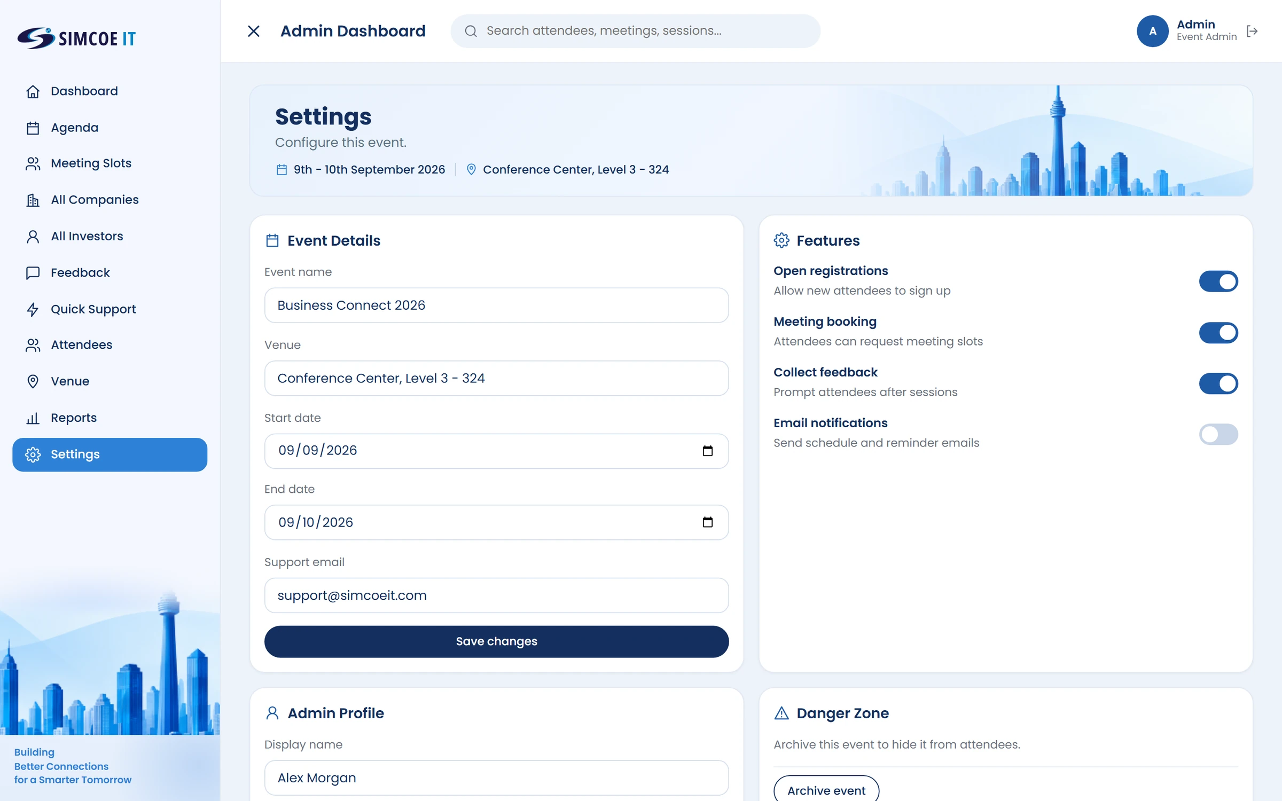Image resolution: width=1282 pixels, height=801 pixels.
Task: Click the Display name field with Alex Morgan
Action: tap(496, 778)
